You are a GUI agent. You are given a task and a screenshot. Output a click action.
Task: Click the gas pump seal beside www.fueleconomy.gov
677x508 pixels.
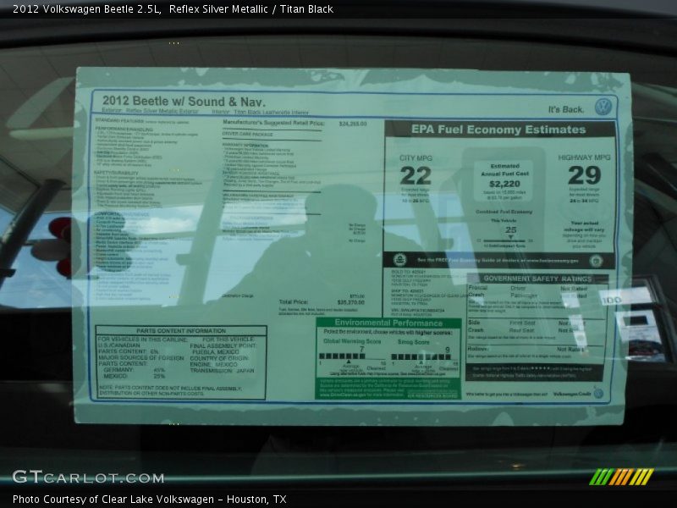click(x=596, y=259)
